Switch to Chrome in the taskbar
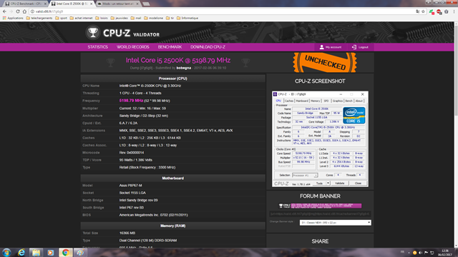Image resolution: width=458 pixels, height=257 pixels. pyautogui.click(x=65, y=252)
